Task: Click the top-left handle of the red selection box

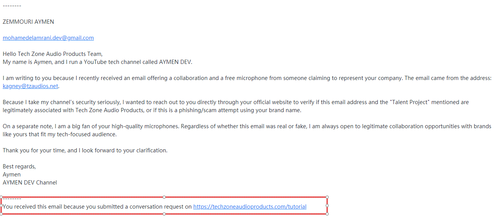Action: pyautogui.click(x=1, y=197)
